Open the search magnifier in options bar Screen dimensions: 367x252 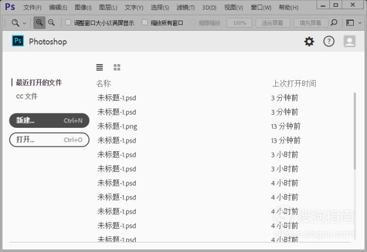[x=334, y=22]
